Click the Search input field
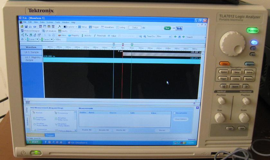Screen dimensions: 270x160 [196, 37]
